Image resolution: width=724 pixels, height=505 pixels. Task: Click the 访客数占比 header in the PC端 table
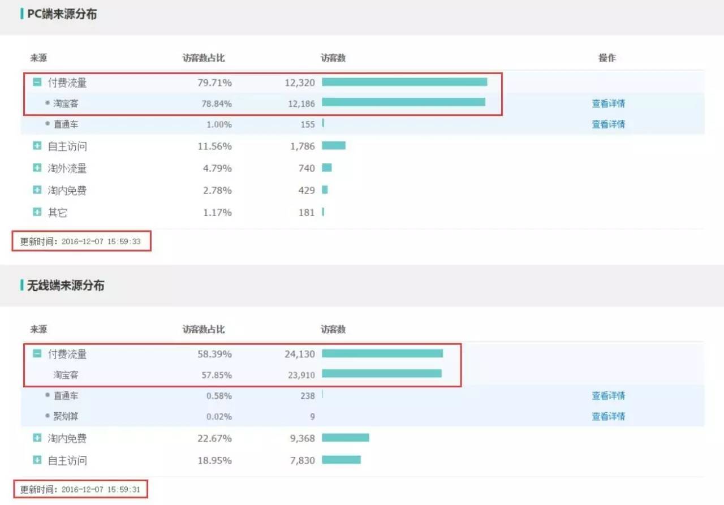[x=204, y=58]
